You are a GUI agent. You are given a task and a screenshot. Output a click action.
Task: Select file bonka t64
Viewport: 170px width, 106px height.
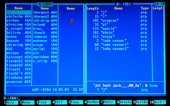[x=19, y=37]
